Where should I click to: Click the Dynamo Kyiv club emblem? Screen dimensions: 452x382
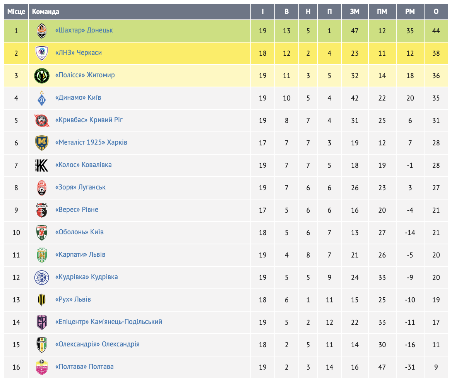click(x=42, y=98)
